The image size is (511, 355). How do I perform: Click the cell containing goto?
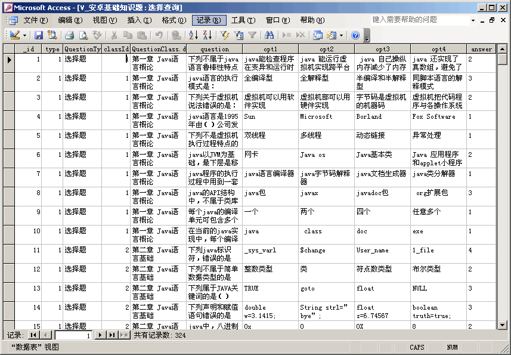(326, 292)
